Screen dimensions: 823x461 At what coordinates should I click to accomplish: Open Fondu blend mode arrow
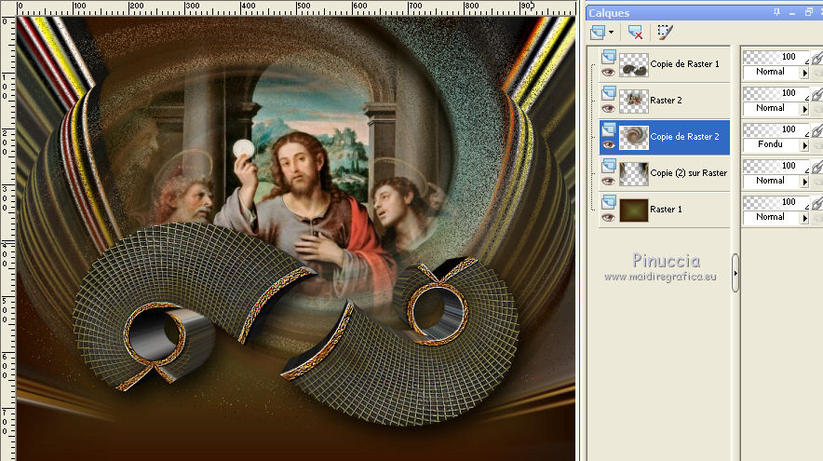click(x=804, y=145)
